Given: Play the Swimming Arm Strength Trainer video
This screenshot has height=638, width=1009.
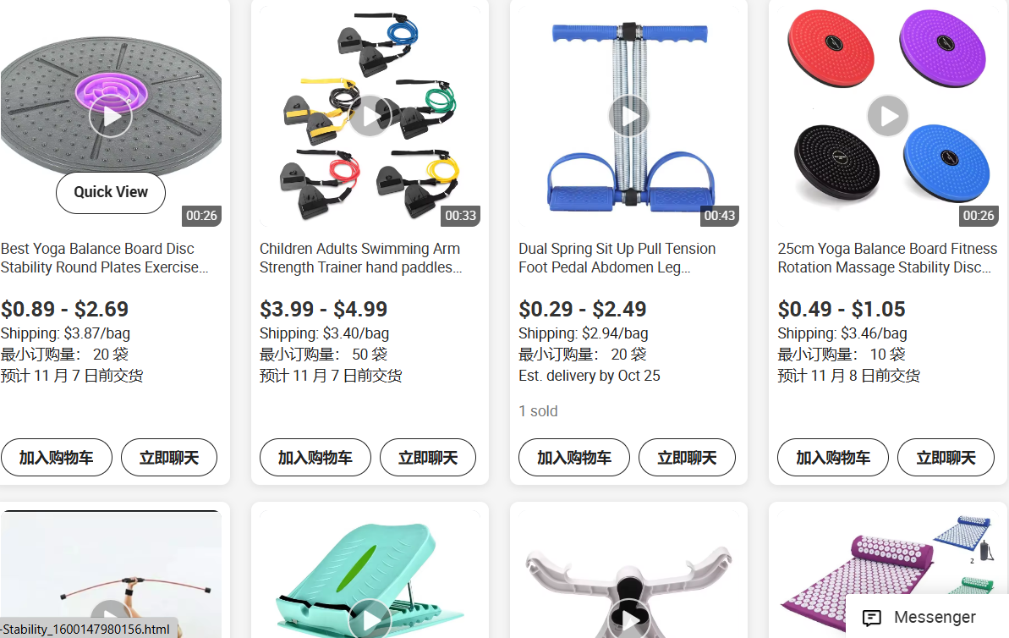Looking at the screenshot, I should click(370, 116).
